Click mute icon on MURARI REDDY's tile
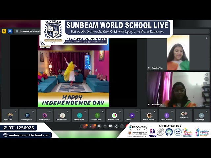Screen dimensions: 211x158 [120, 111]
